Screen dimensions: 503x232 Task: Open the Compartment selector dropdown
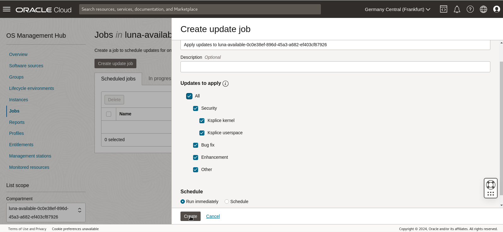46,213
